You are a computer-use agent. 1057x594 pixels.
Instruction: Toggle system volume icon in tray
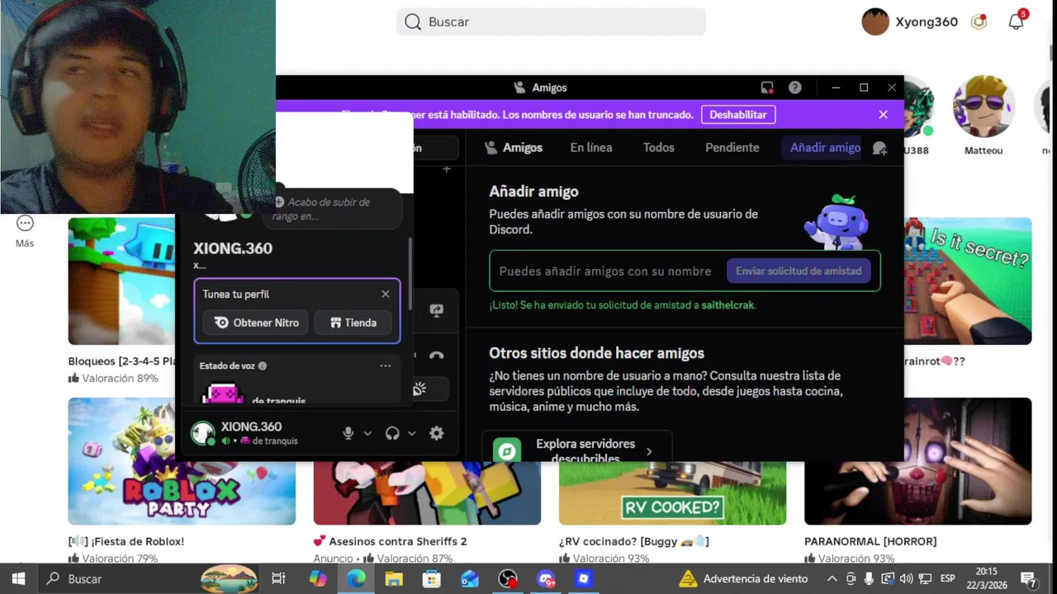(907, 579)
